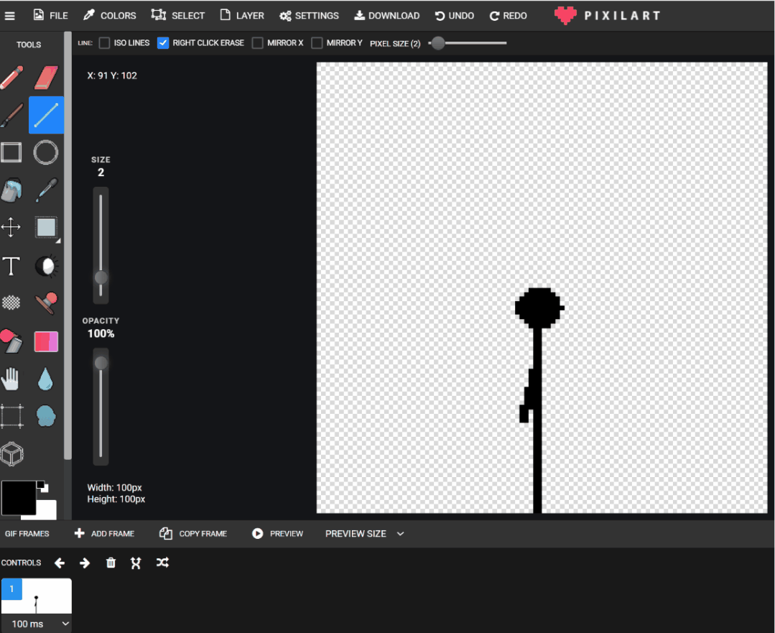Select the Move tool
Viewport: 775px width, 633px height.
11,228
